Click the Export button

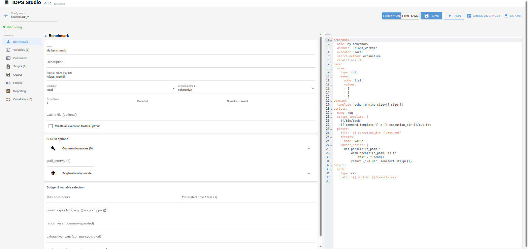pos(513,16)
